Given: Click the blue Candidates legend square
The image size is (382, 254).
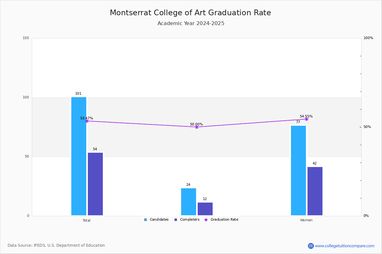Looking at the screenshot, I should pyautogui.click(x=145, y=220).
